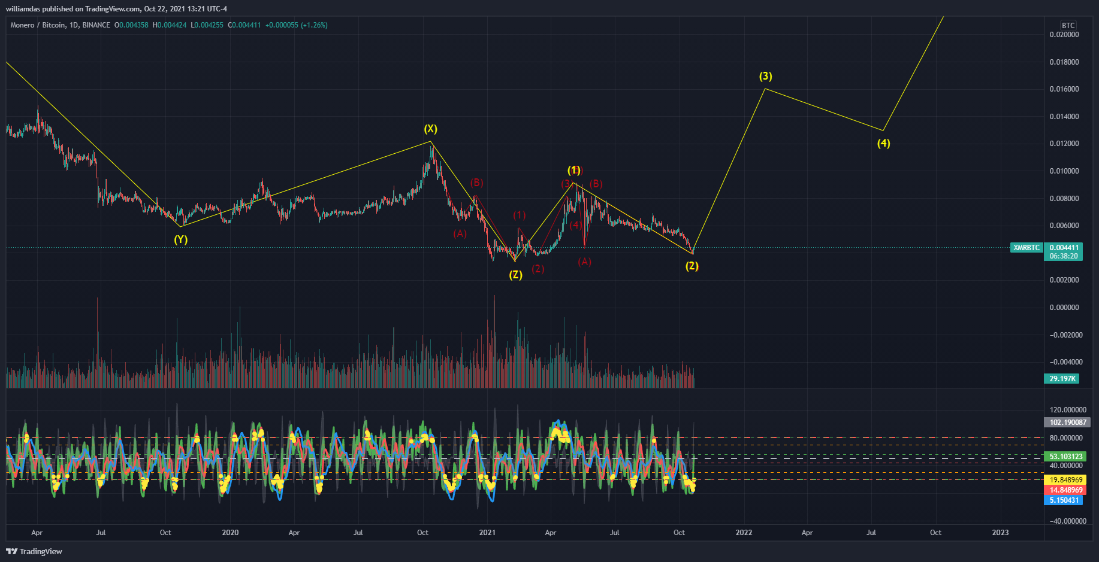Click the 2020 label on time axis

tap(230, 533)
